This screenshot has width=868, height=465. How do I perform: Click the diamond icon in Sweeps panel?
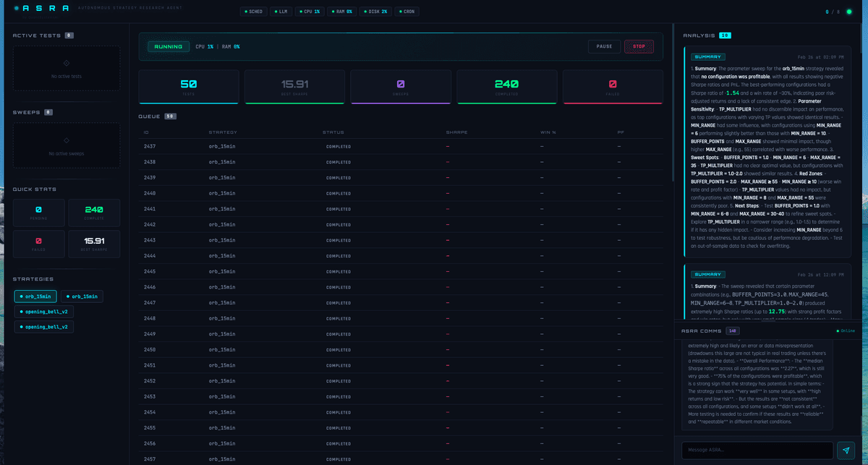click(66, 140)
